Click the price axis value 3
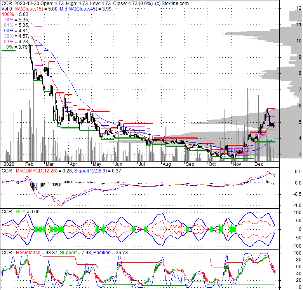This screenshot has width=303, height=290. point(300,155)
